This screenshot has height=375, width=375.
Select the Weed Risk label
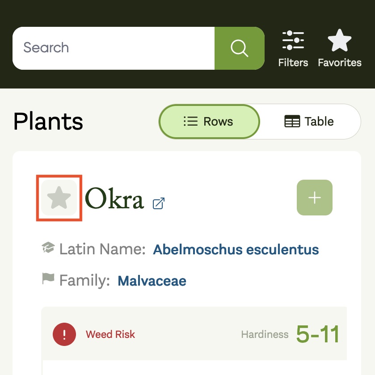point(110,334)
